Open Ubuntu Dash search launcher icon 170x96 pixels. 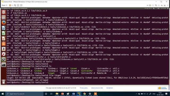pyautogui.click(x=3, y=12)
